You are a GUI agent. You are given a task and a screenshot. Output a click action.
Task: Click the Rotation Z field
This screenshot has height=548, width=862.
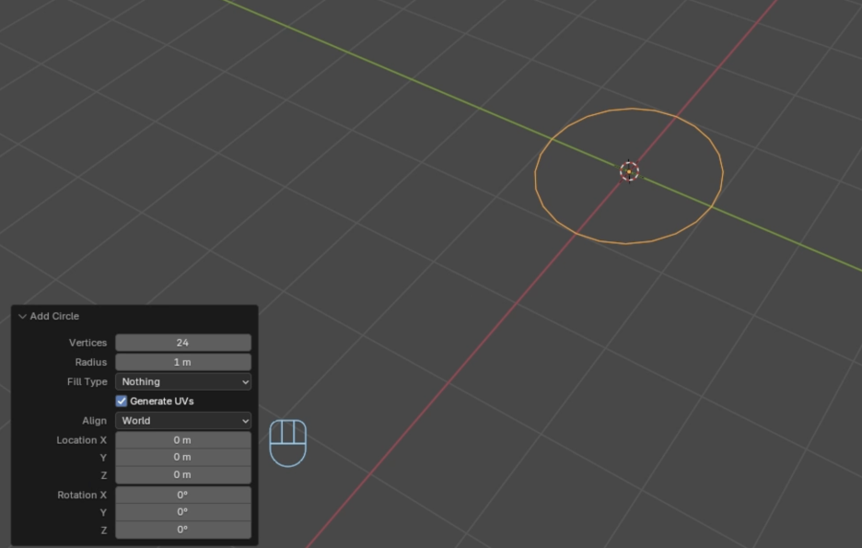pos(183,530)
